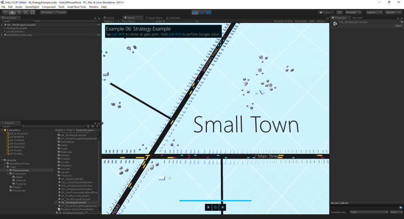Select the Hand tool in toolbar
The height and width of the screenshot is (219, 404).
pyautogui.click(x=5, y=12)
